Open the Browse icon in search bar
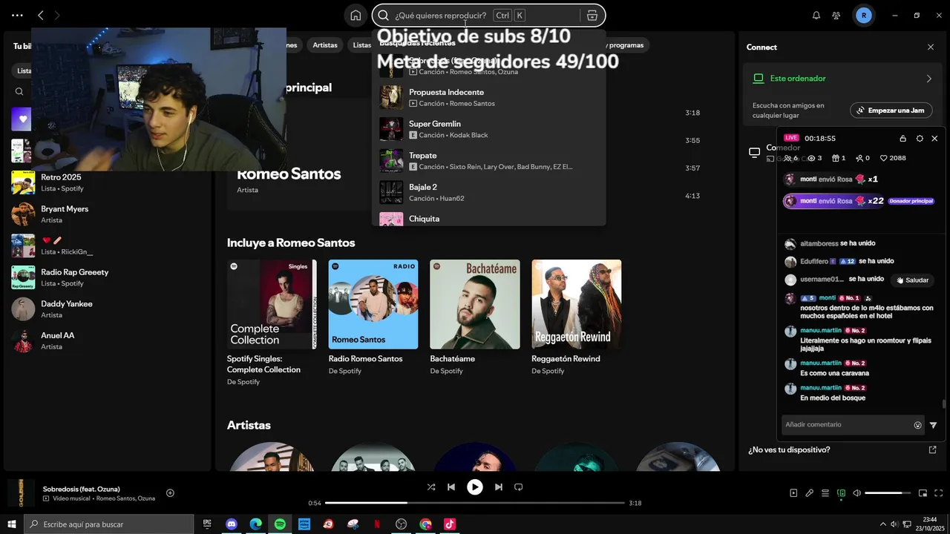Screen dimensions: 950x534 (592, 15)
